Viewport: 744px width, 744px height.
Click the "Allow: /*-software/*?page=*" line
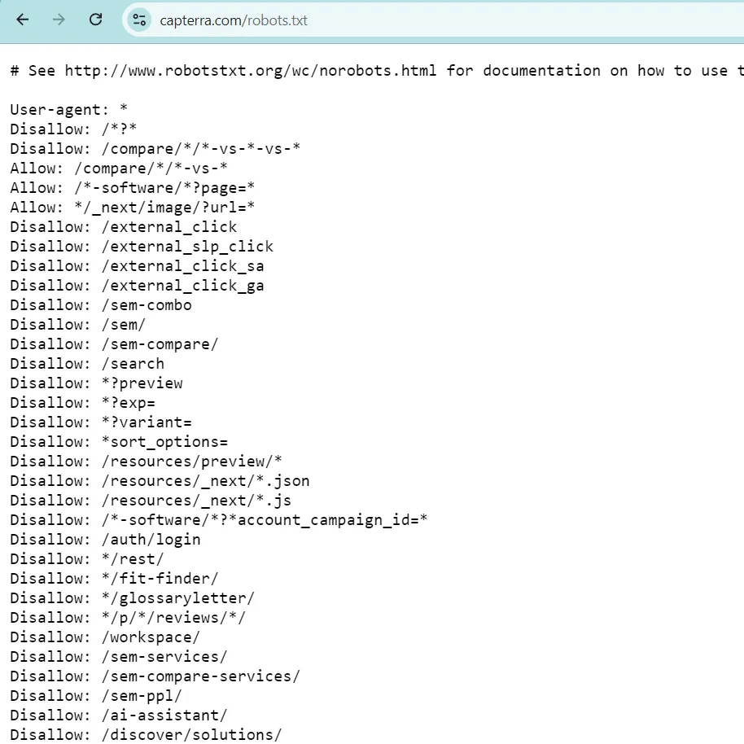(x=133, y=187)
